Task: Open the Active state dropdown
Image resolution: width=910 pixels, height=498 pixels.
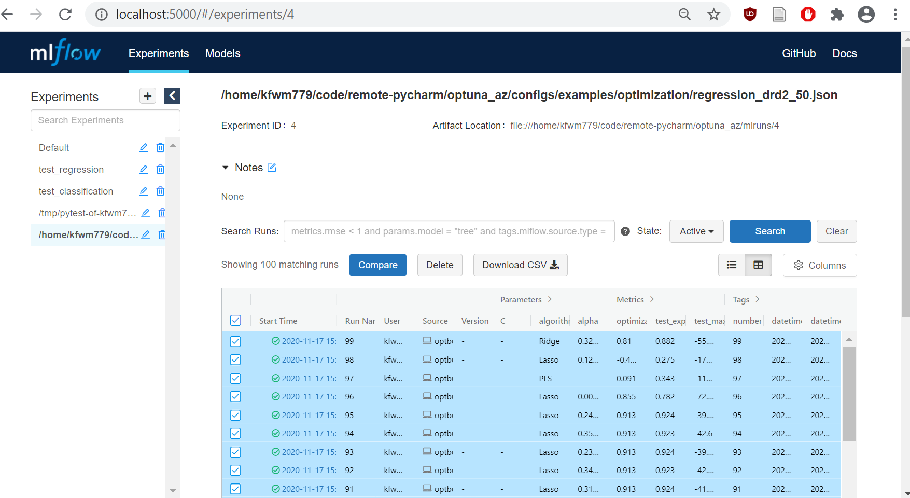Action: 696,231
